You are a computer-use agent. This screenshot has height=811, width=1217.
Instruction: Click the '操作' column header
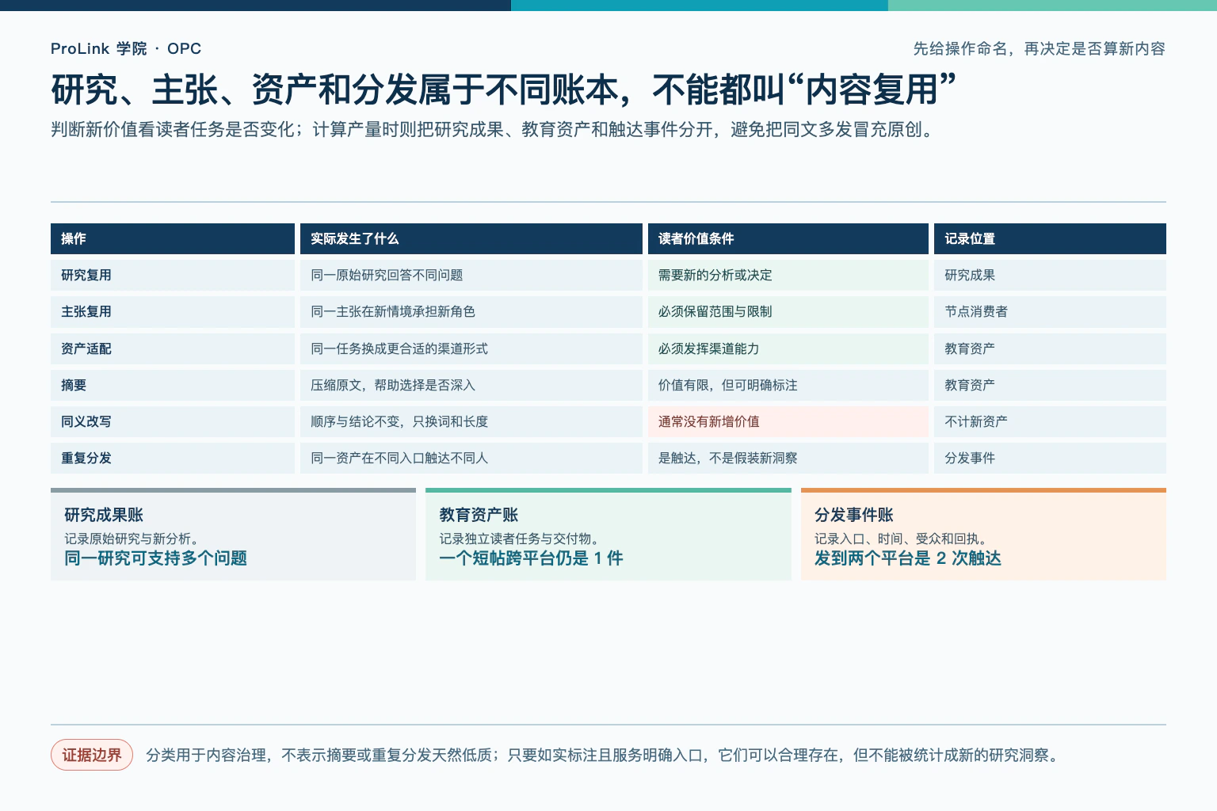click(x=173, y=238)
